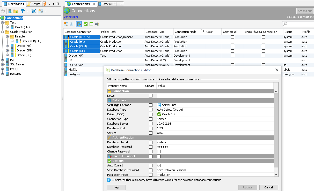Image resolution: width=314 pixels, height=191 pixels.
Task: Uncheck the Auto Commit value checkbox
Action: tap(159, 165)
